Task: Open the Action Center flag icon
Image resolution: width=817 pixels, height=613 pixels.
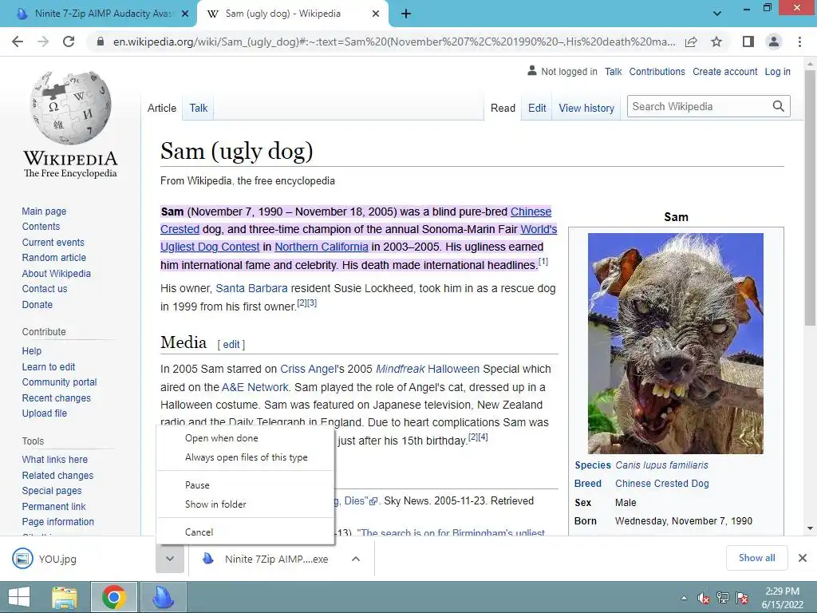Action: (742, 598)
